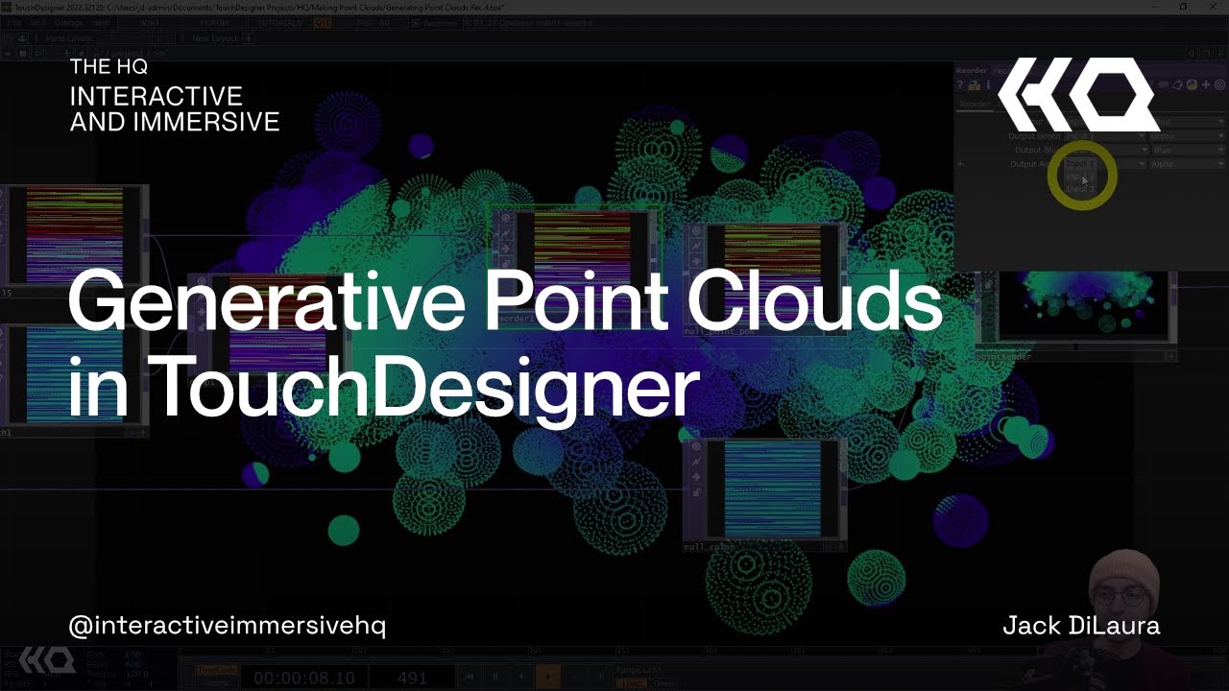Switch to the Reorder parameter tab
Image resolution: width=1229 pixels, height=691 pixels.
pos(975,104)
